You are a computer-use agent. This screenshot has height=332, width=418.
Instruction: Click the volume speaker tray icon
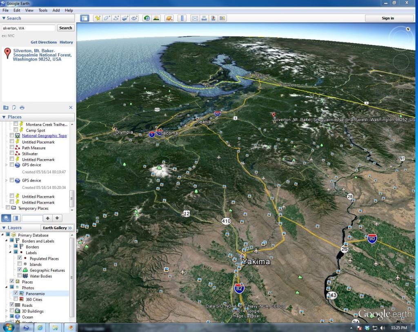coord(383,328)
